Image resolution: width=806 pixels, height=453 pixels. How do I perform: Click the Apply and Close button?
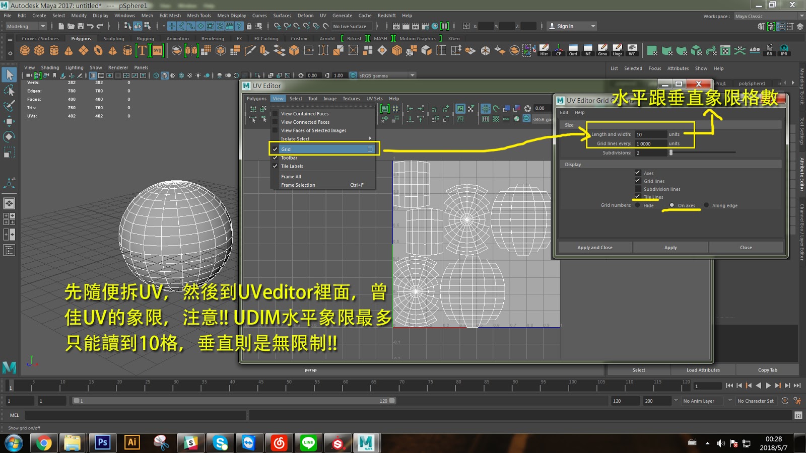click(x=595, y=248)
